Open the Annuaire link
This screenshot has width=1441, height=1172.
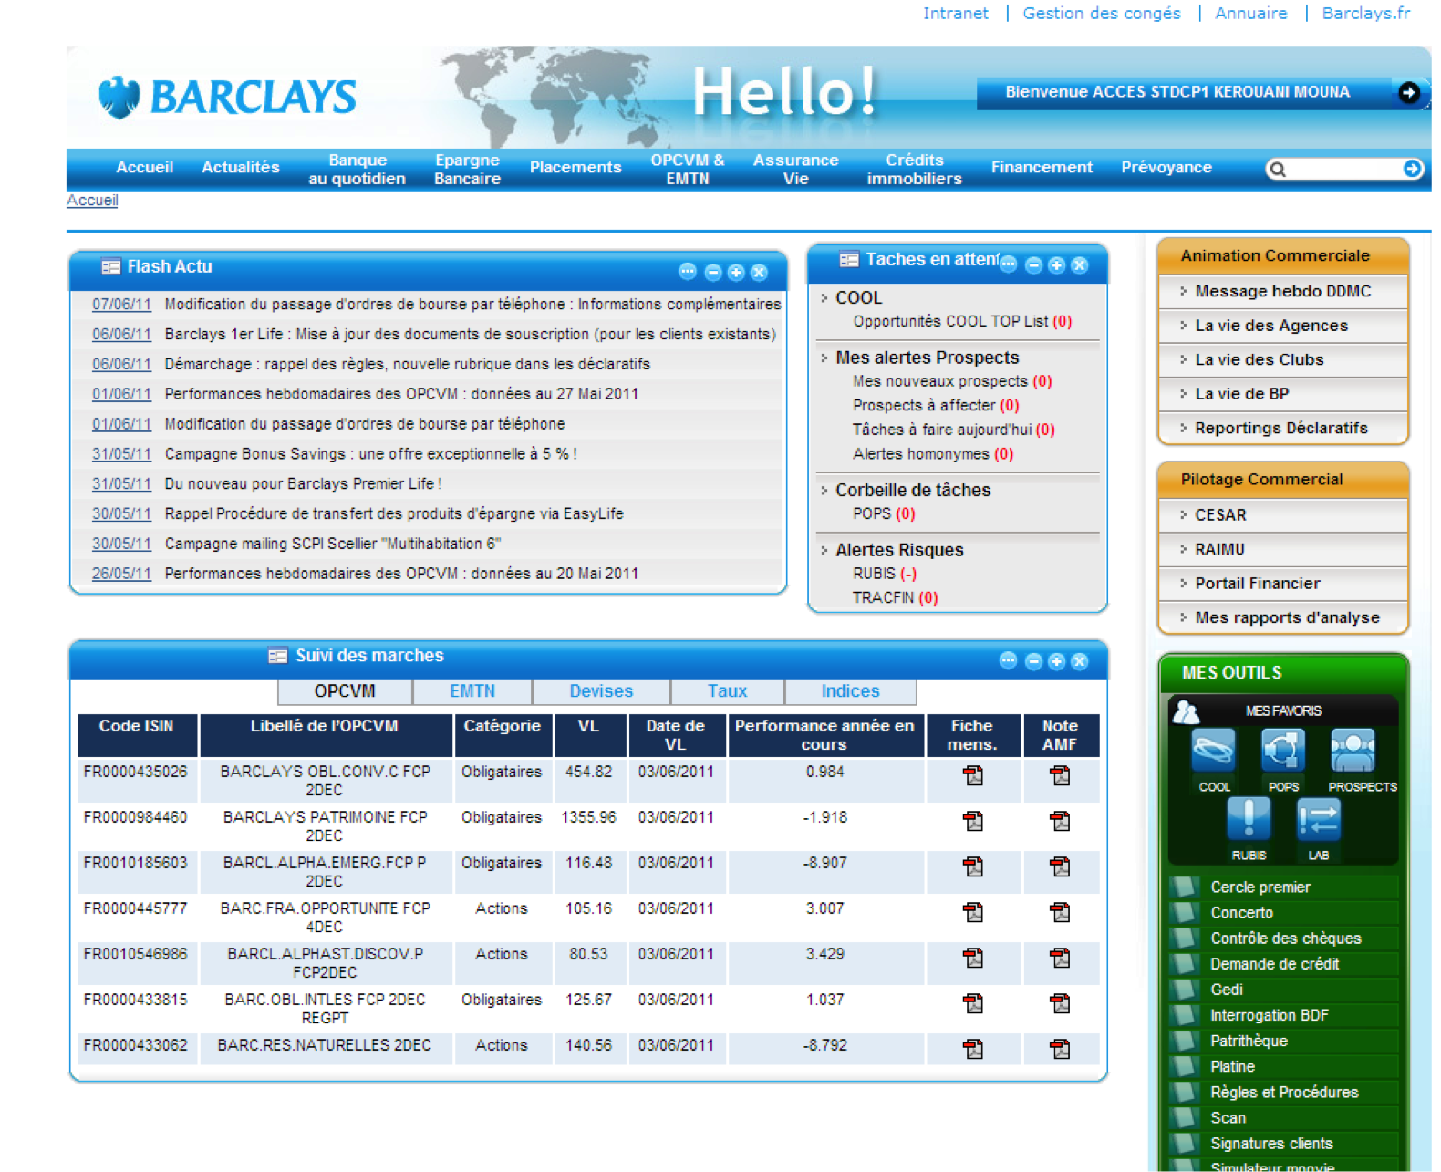click(1250, 14)
